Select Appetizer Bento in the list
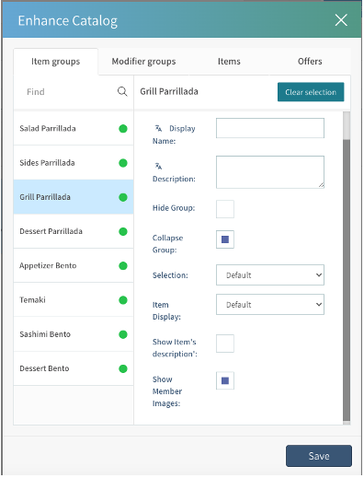 point(74,265)
